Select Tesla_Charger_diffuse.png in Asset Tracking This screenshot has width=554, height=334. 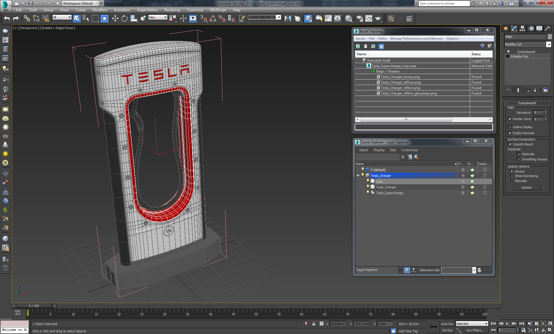[x=401, y=82]
